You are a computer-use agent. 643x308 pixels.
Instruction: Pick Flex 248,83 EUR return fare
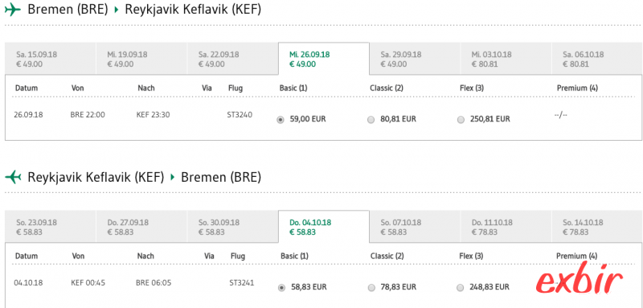(460, 288)
